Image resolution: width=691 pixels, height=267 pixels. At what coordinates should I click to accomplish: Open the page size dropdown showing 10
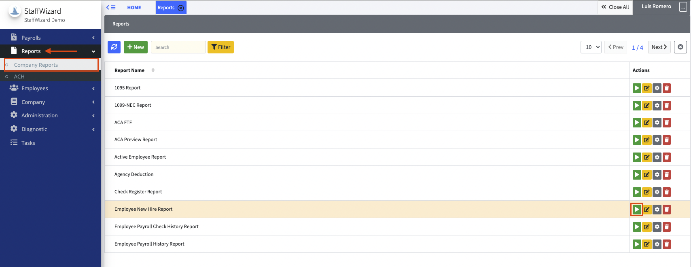pyautogui.click(x=591, y=47)
